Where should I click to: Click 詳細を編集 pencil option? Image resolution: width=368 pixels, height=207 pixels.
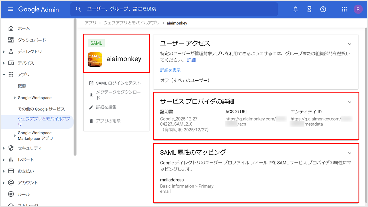coord(106,107)
